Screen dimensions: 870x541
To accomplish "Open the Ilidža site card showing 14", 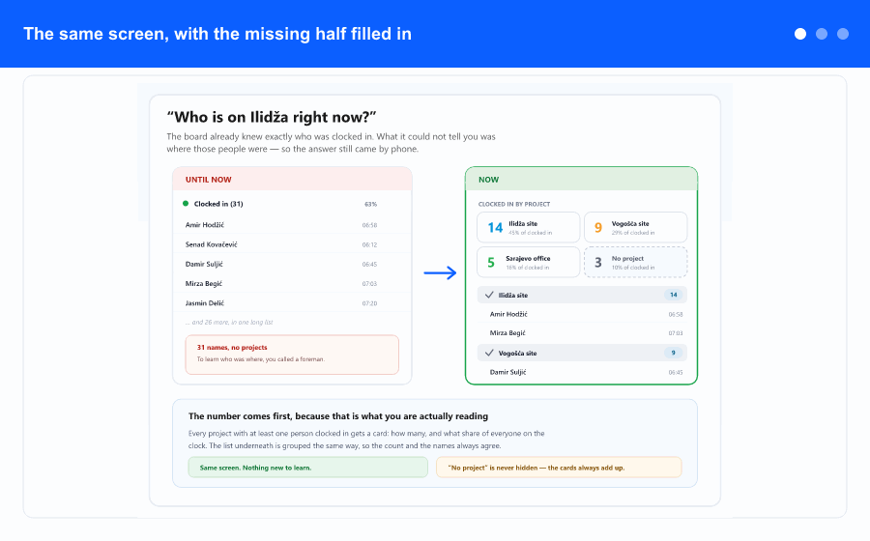I will coord(528,227).
